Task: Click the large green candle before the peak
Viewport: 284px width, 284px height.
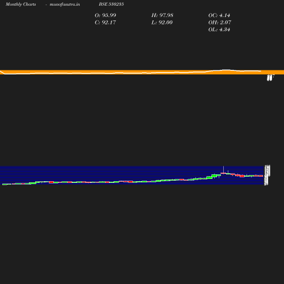Action: pyautogui.click(x=214, y=176)
